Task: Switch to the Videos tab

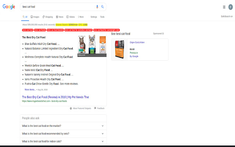Action: coord(70,17)
